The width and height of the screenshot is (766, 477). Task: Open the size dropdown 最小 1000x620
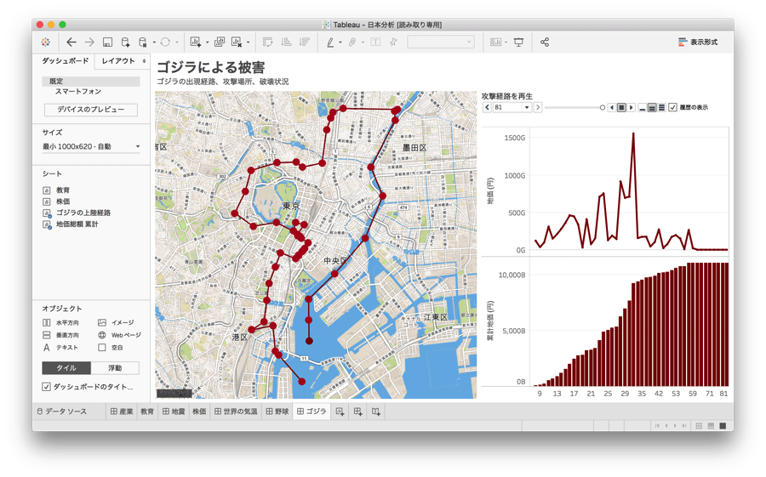(x=92, y=147)
